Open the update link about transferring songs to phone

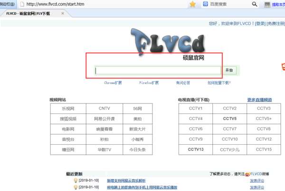(x=142, y=187)
